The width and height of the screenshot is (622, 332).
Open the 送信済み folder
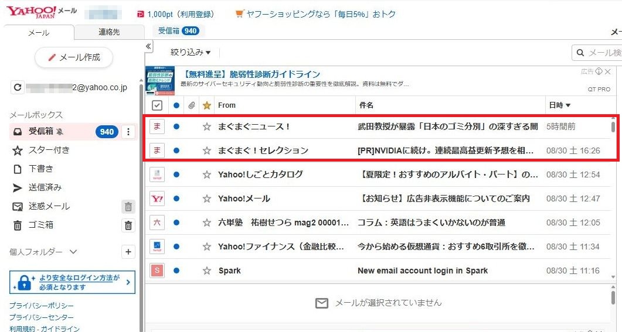(x=45, y=187)
